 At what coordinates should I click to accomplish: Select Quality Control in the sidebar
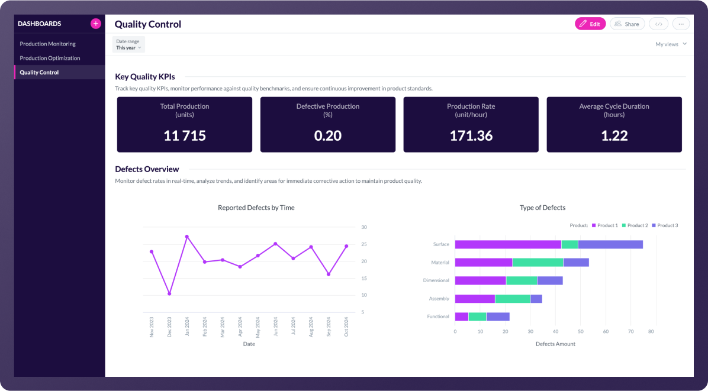[x=39, y=72]
